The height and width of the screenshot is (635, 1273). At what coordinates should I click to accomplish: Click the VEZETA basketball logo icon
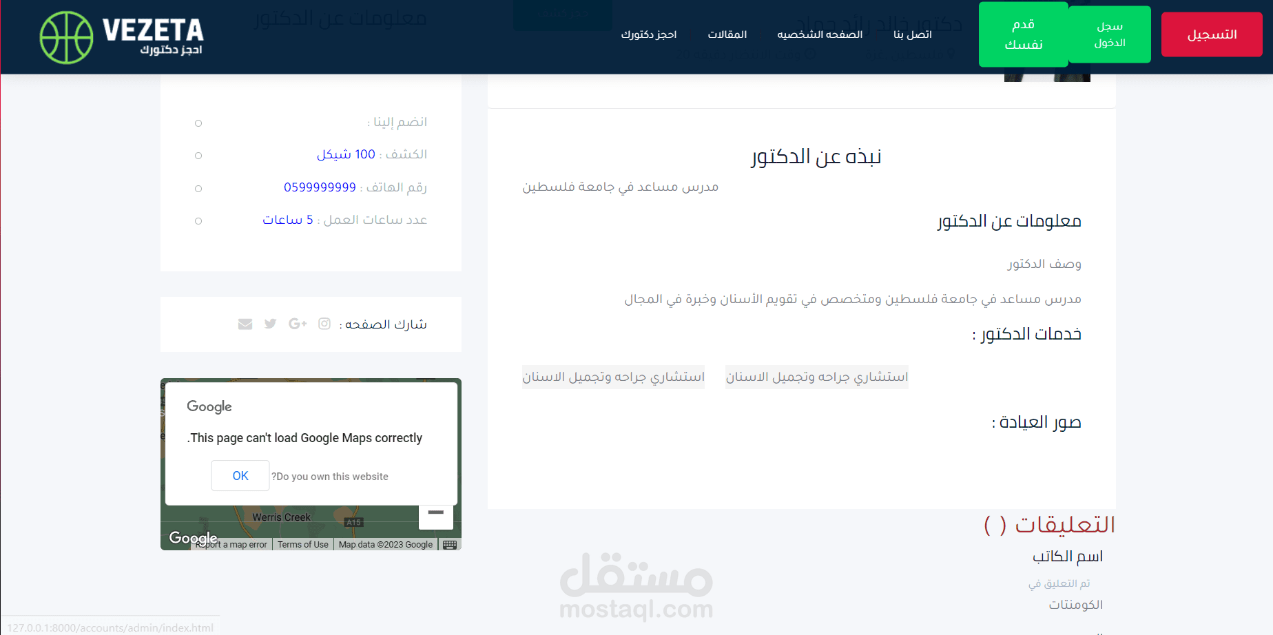pyautogui.click(x=66, y=37)
